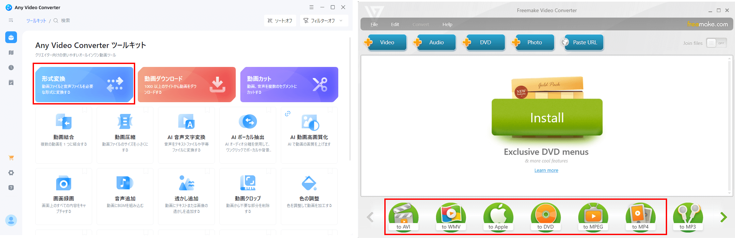Open the File menu in Freemake
This screenshot has height=238, width=735.
[x=374, y=24]
